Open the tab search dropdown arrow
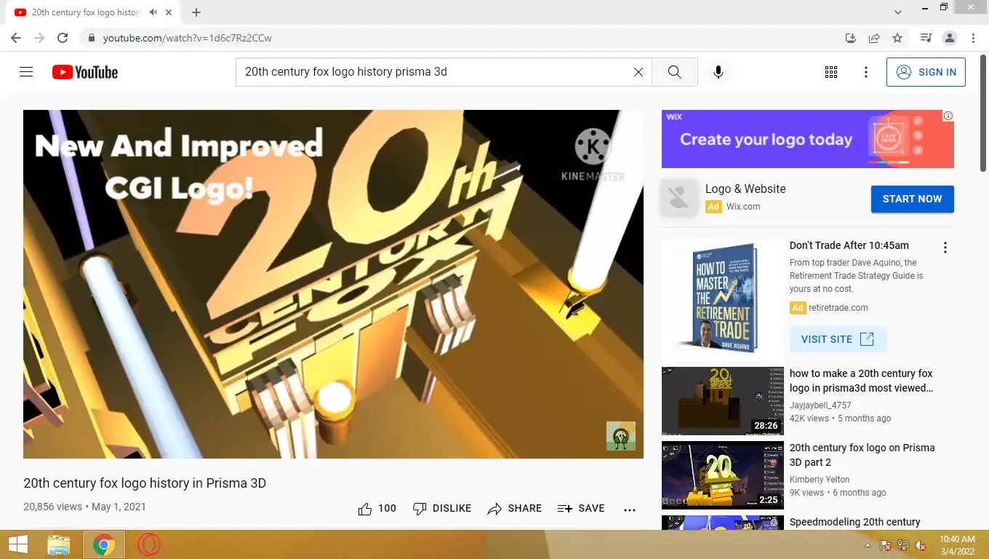The height and width of the screenshot is (559, 989). click(x=898, y=12)
